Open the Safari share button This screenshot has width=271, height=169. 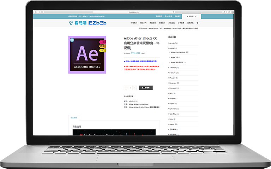click(x=224, y=12)
